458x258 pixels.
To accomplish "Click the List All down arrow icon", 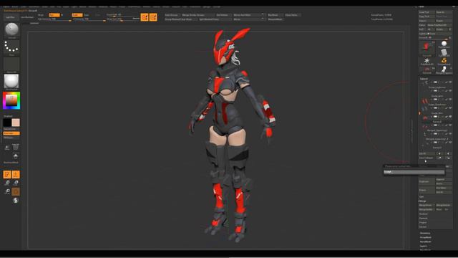I will (x=448, y=153).
